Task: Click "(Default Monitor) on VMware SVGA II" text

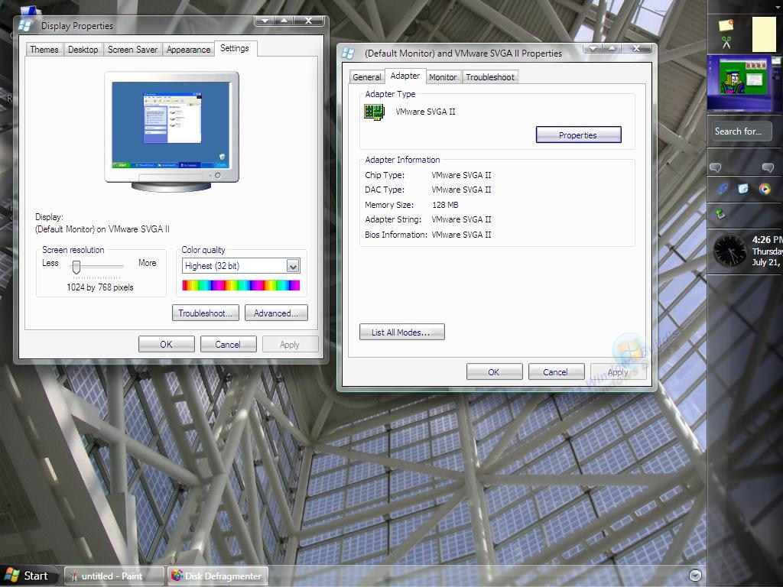Action: pyautogui.click(x=102, y=229)
